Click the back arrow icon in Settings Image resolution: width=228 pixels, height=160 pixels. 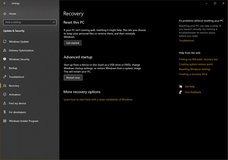5,3
